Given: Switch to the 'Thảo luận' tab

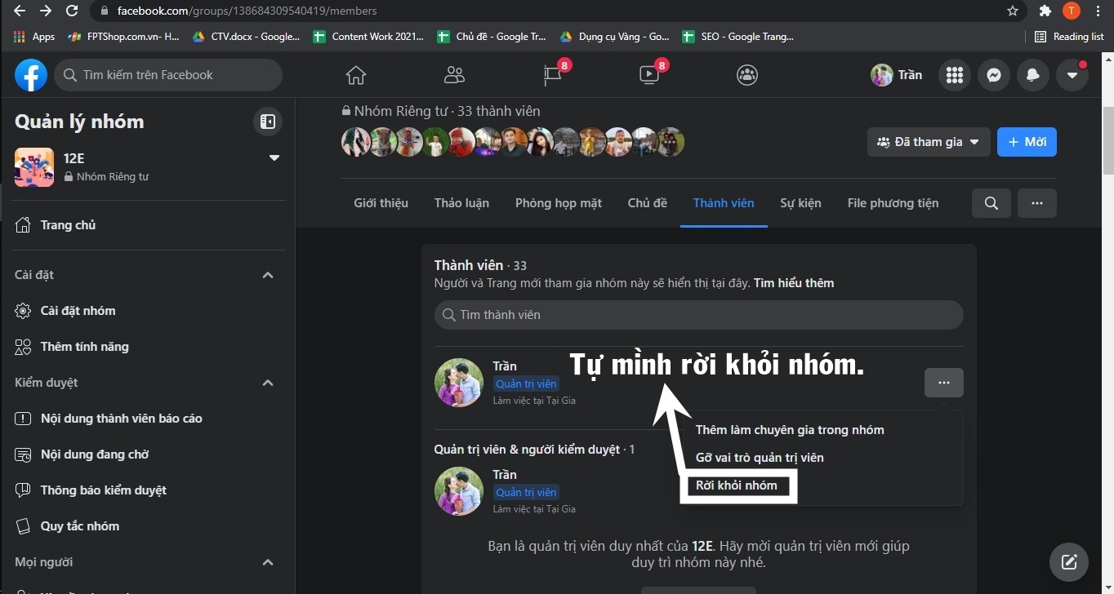Looking at the screenshot, I should [x=461, y=203].
